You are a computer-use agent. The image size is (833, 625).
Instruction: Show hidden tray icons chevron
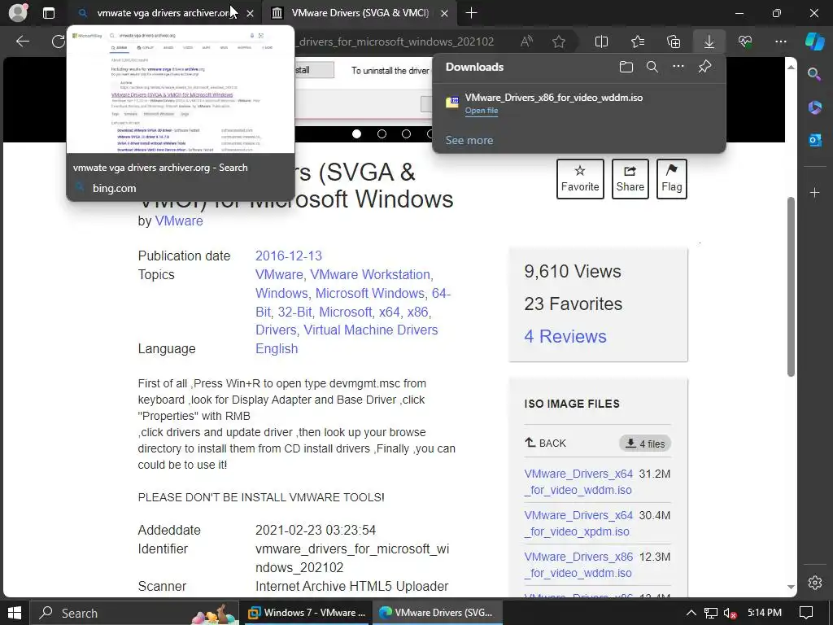click(x=691, y=614)
